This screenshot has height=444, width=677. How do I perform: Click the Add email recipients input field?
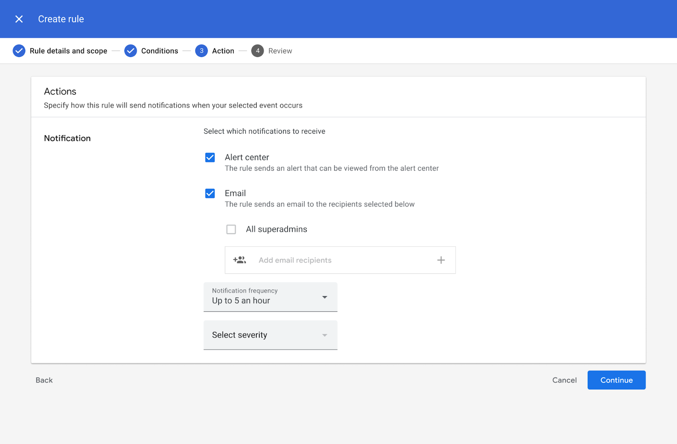338,260
